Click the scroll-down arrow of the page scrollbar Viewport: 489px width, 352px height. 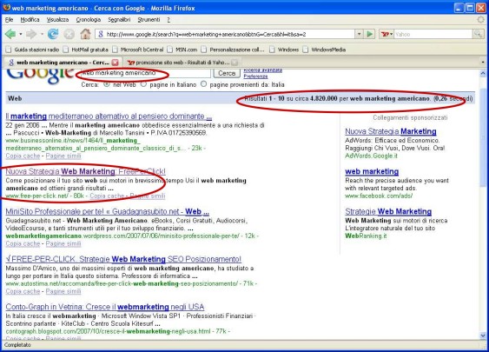pyautogui.click(x=483, y=335)
